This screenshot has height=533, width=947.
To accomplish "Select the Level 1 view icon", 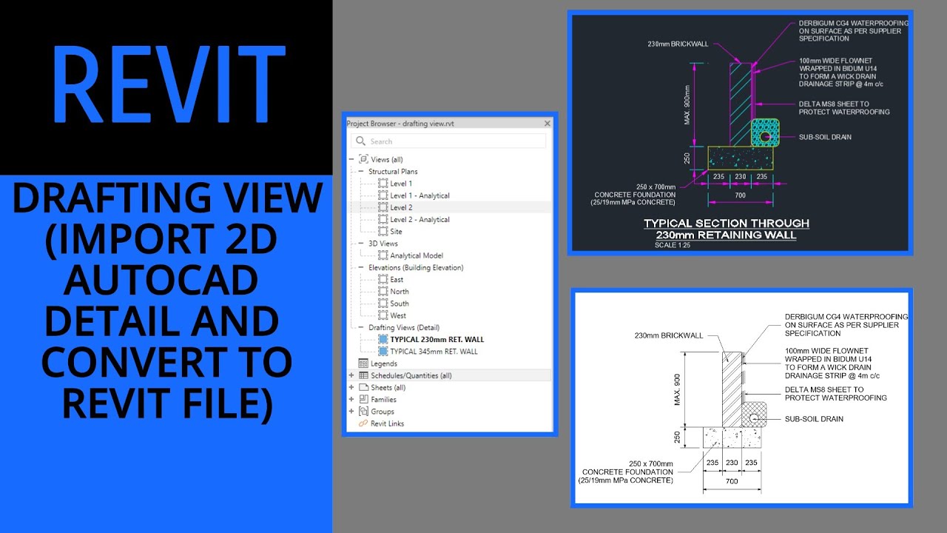I will [382, 184].
